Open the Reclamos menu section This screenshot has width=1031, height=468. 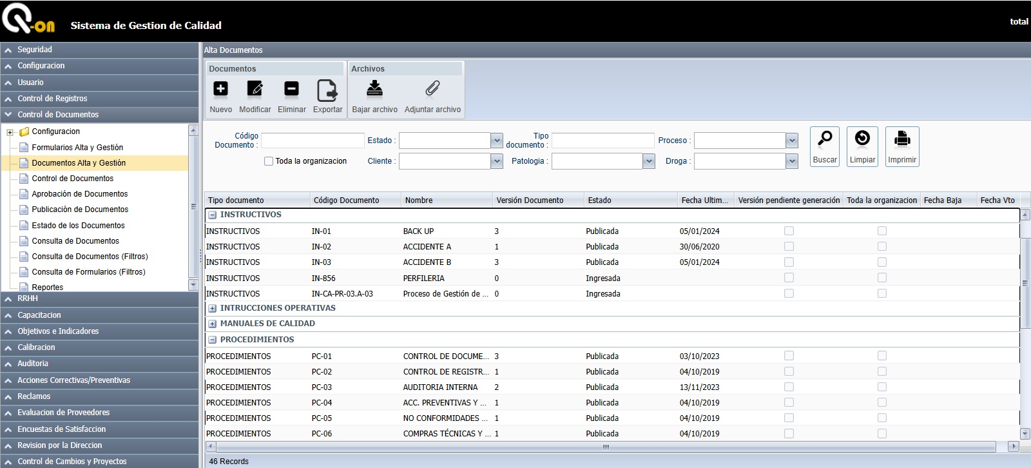(99, 396)
